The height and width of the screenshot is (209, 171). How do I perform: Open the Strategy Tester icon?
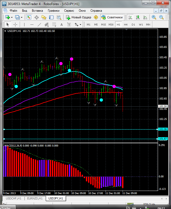pyautogui.click(x=59, y=17)
